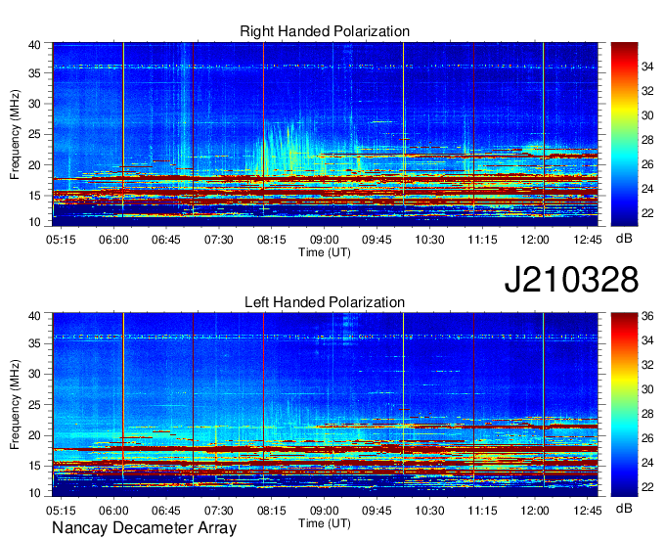Click the lower dB color scale bar

click(624, 405)
